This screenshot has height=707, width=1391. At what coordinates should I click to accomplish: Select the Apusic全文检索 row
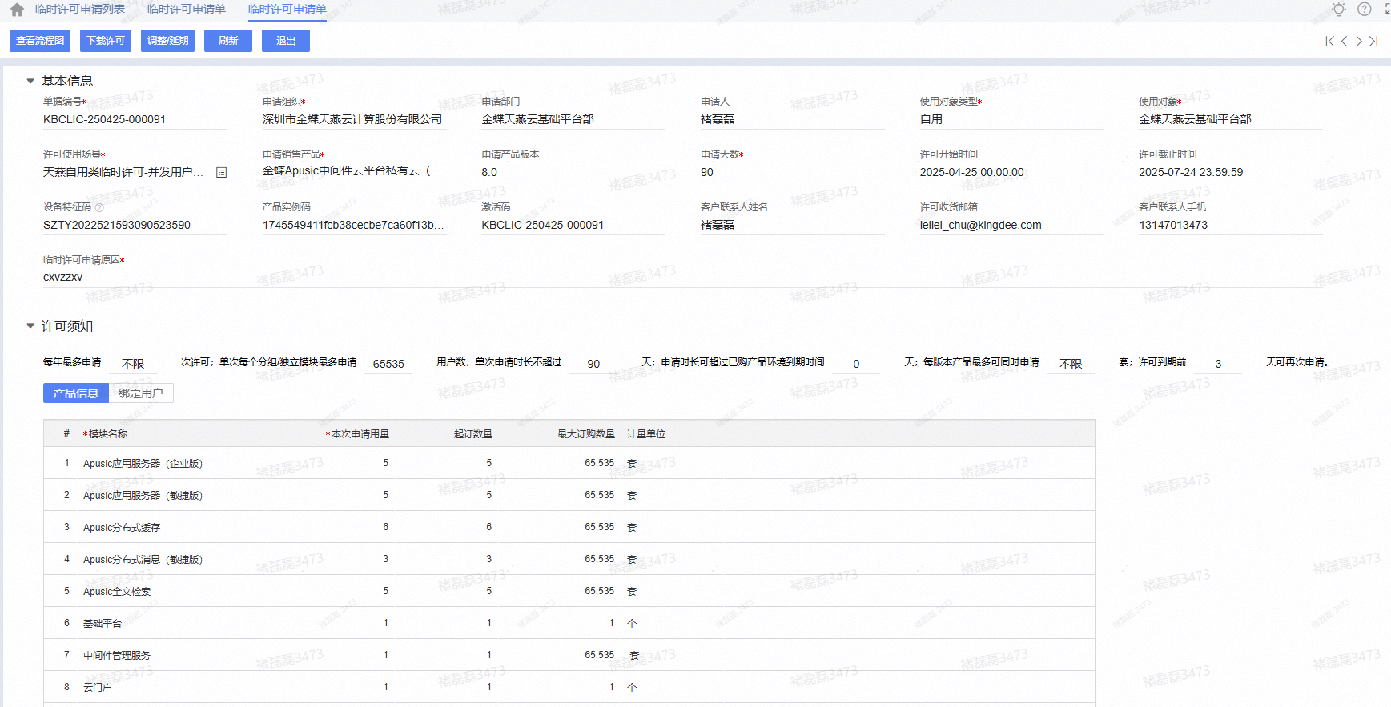569,591
